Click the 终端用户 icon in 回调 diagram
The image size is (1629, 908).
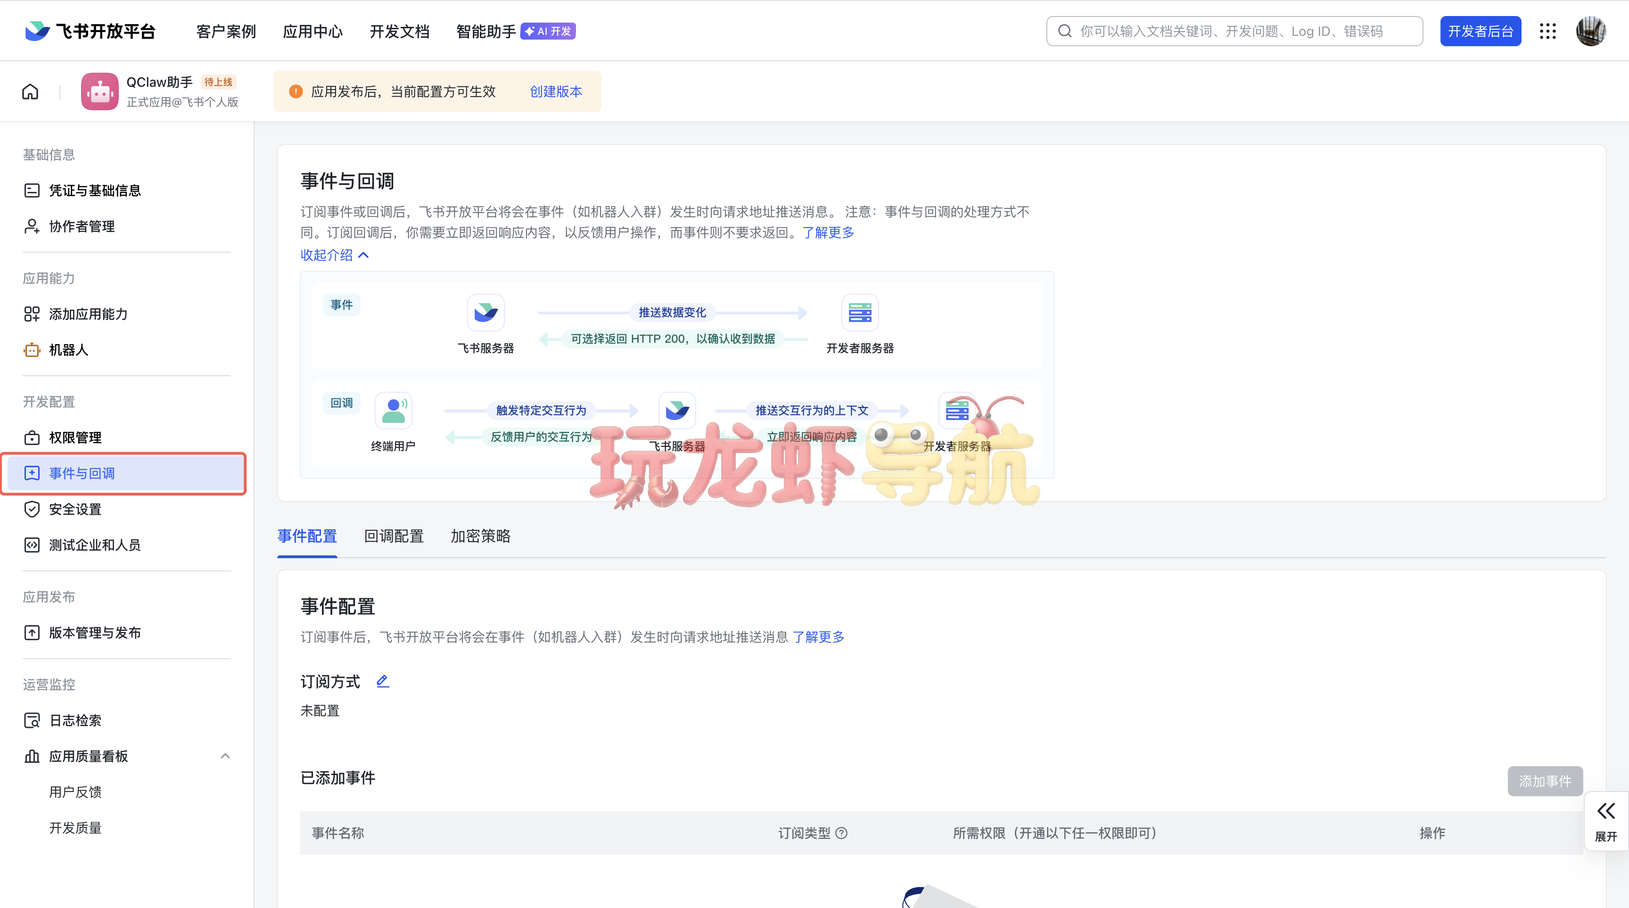coord(393,410)
